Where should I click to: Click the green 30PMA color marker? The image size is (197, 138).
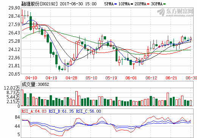(164, 4)
